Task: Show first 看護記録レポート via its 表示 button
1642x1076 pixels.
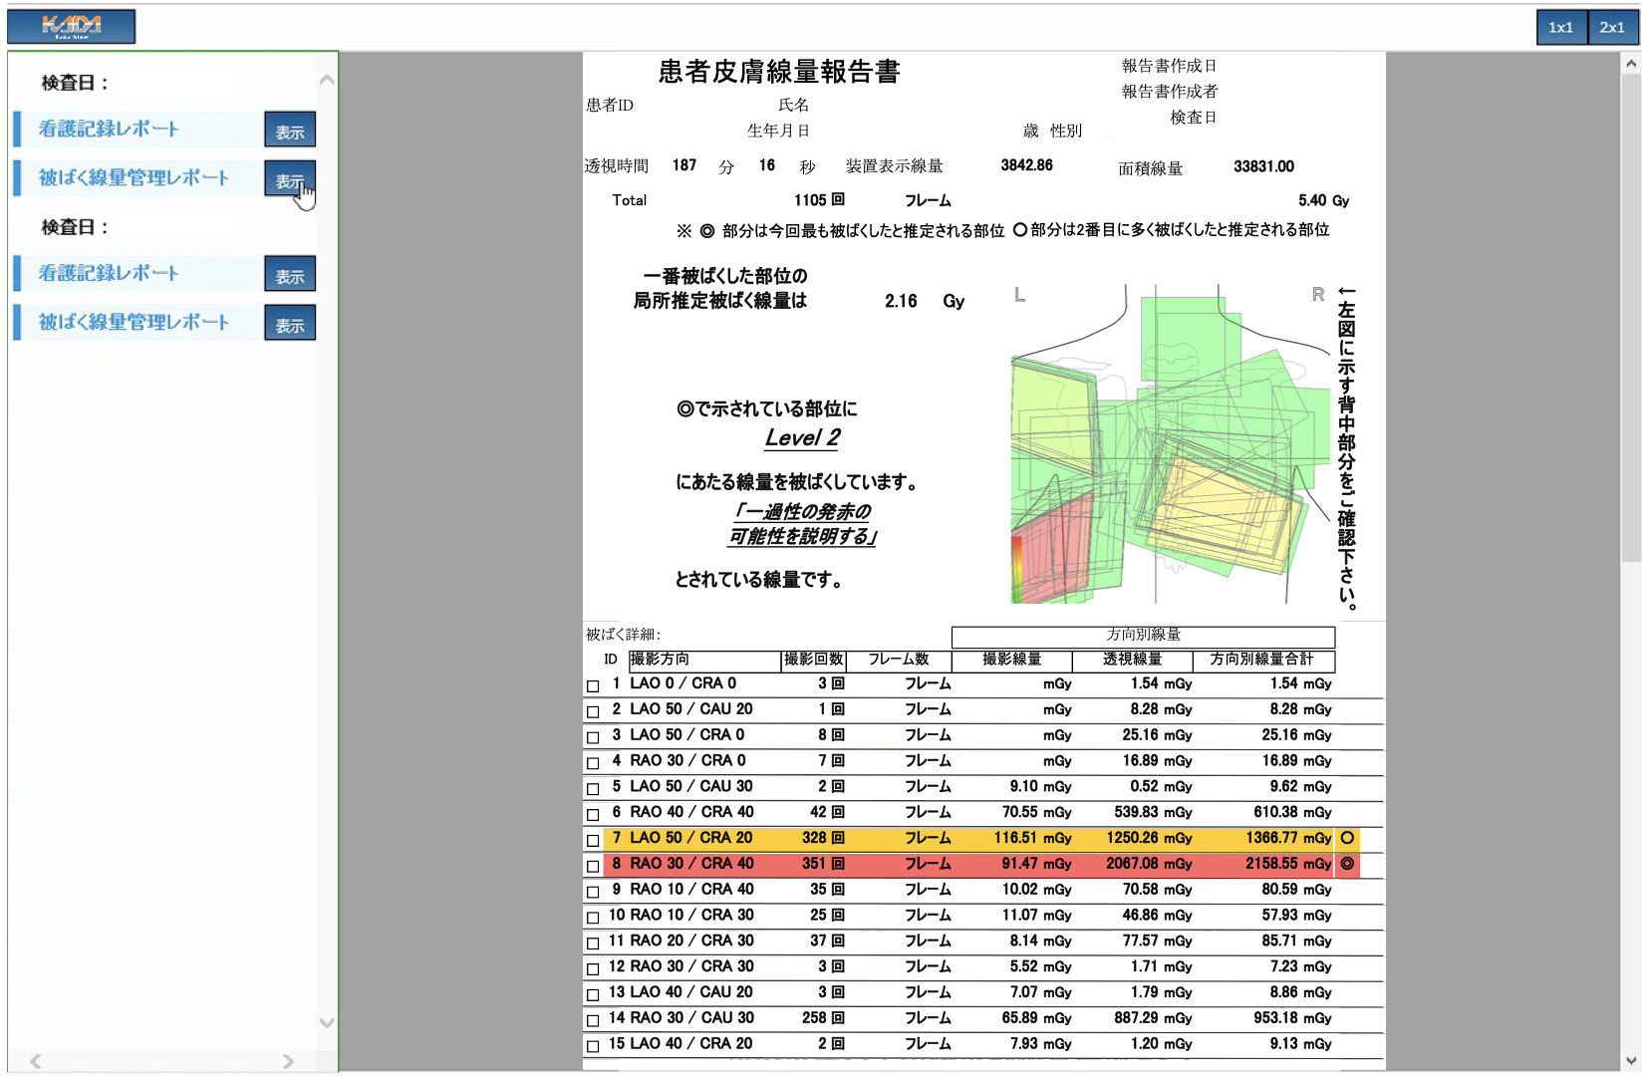Action: (290, 131)
